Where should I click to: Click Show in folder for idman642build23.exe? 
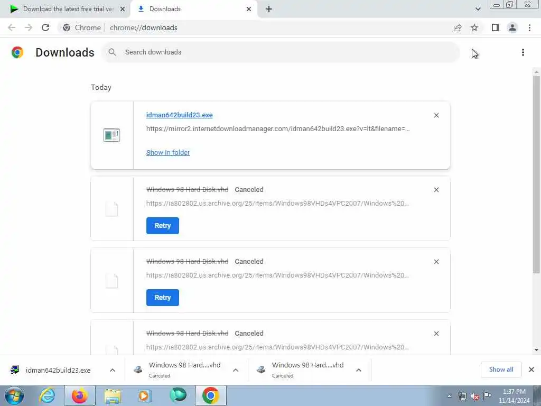pyautogui.click(x=168, y=153)
